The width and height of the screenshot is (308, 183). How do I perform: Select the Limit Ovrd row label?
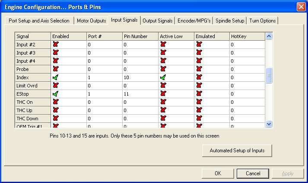click(33, 86)
